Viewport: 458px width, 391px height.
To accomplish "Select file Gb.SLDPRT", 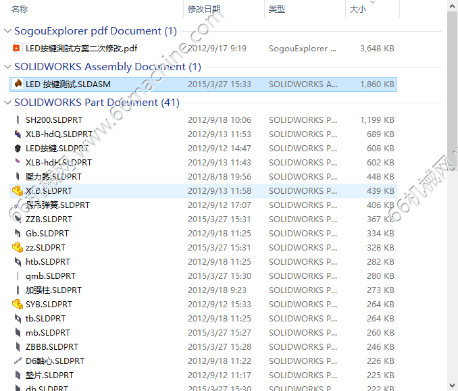I will coord(47,233).
